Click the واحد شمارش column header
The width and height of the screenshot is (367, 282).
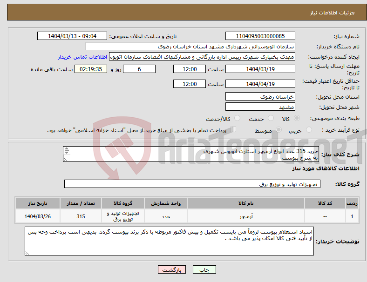[x=166, y=203]
